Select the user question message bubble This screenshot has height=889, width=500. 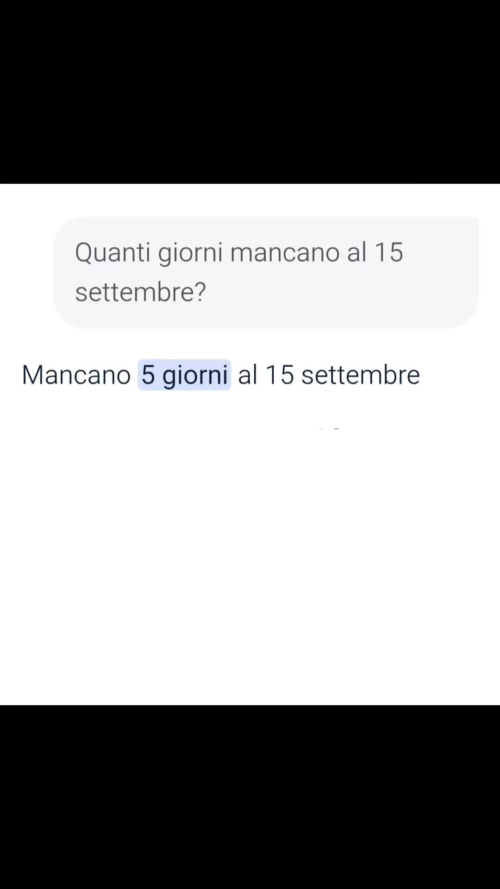coord(266,272)
